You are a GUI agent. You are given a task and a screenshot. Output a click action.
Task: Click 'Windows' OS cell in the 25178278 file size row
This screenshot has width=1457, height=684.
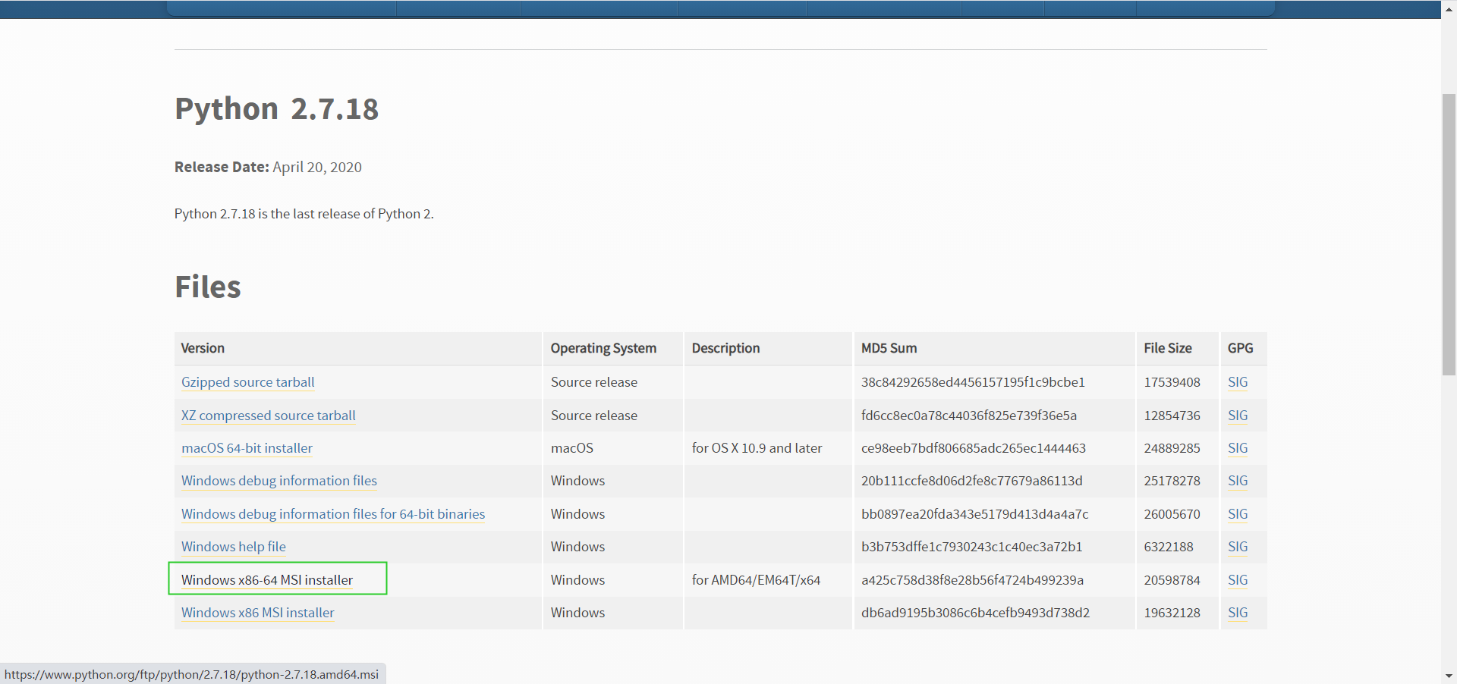coord(577,481)
